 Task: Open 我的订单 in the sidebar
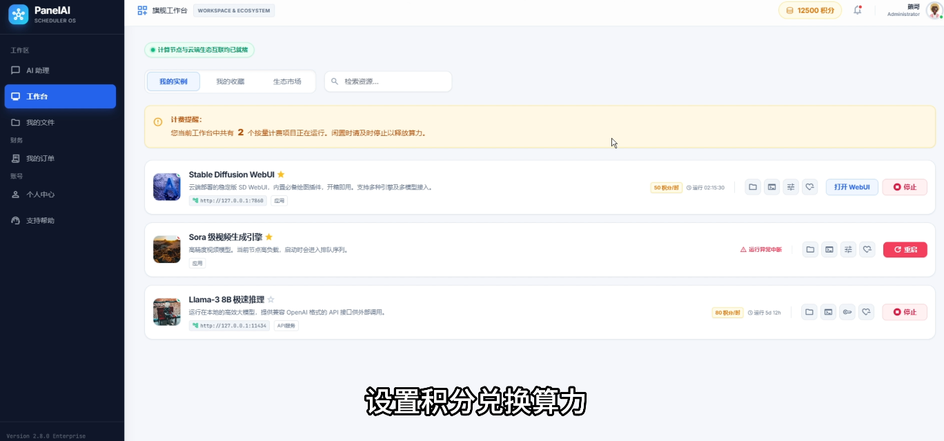point(60,158)
